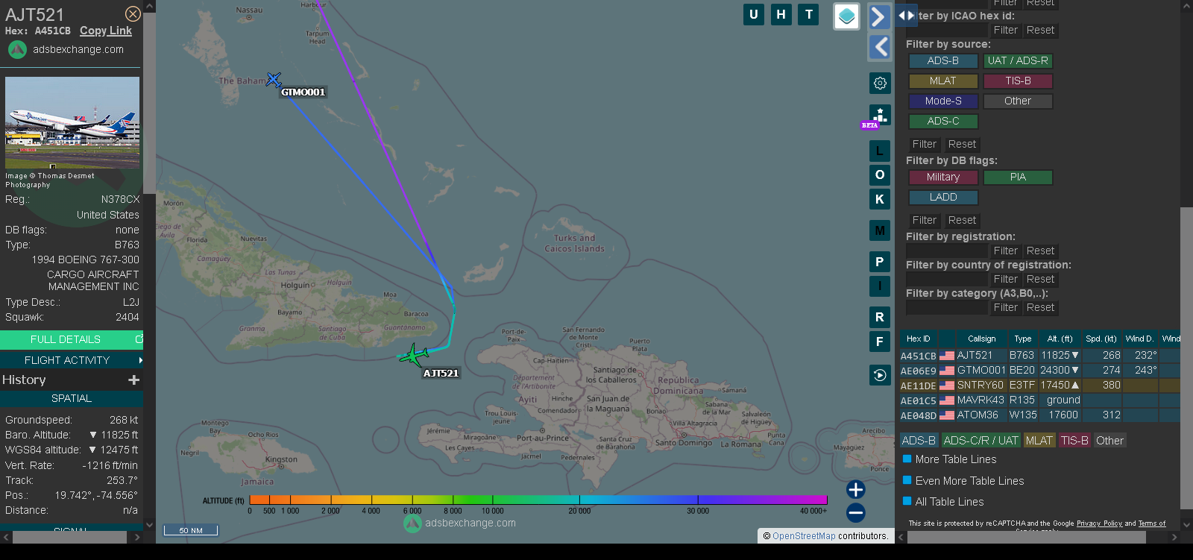Select the AJT521 aircraft icon on map
The height and width of the screenshot is (560, 1193).
coord(413,355)
